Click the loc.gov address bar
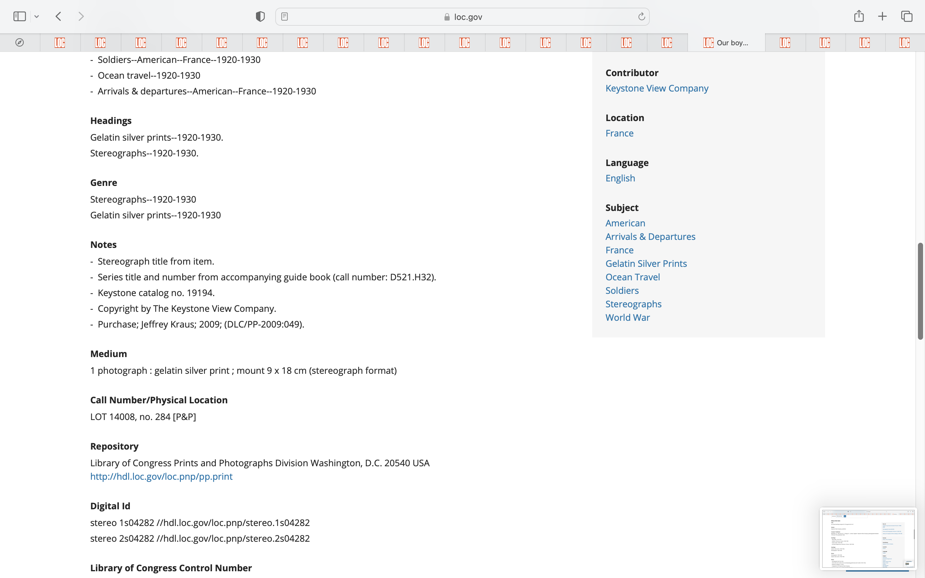 (x=463, y=17)
